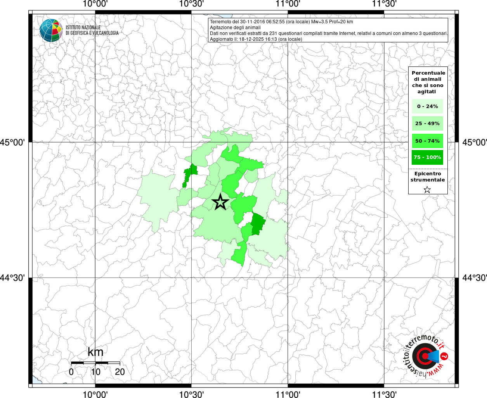487x398 pixels.
Task: Click the 'Dati non verificati estratti' line
Action: [329, 33]
